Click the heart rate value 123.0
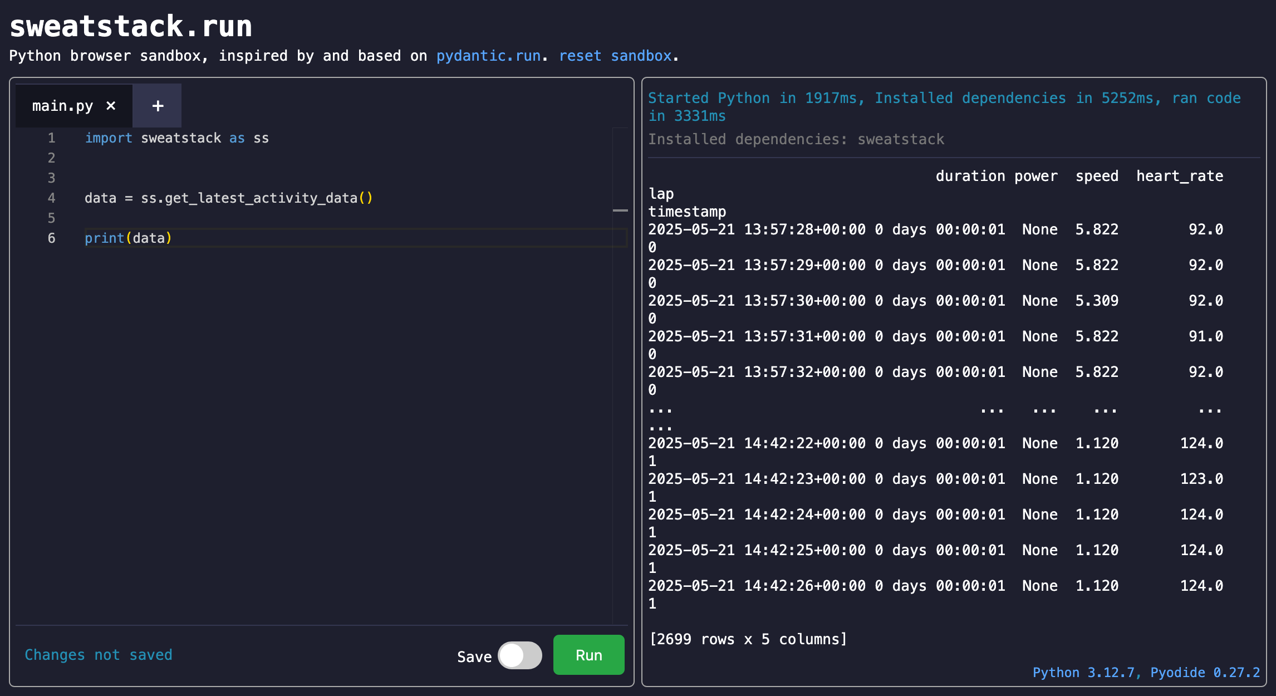1276x696 pixels. point(1202,479)
